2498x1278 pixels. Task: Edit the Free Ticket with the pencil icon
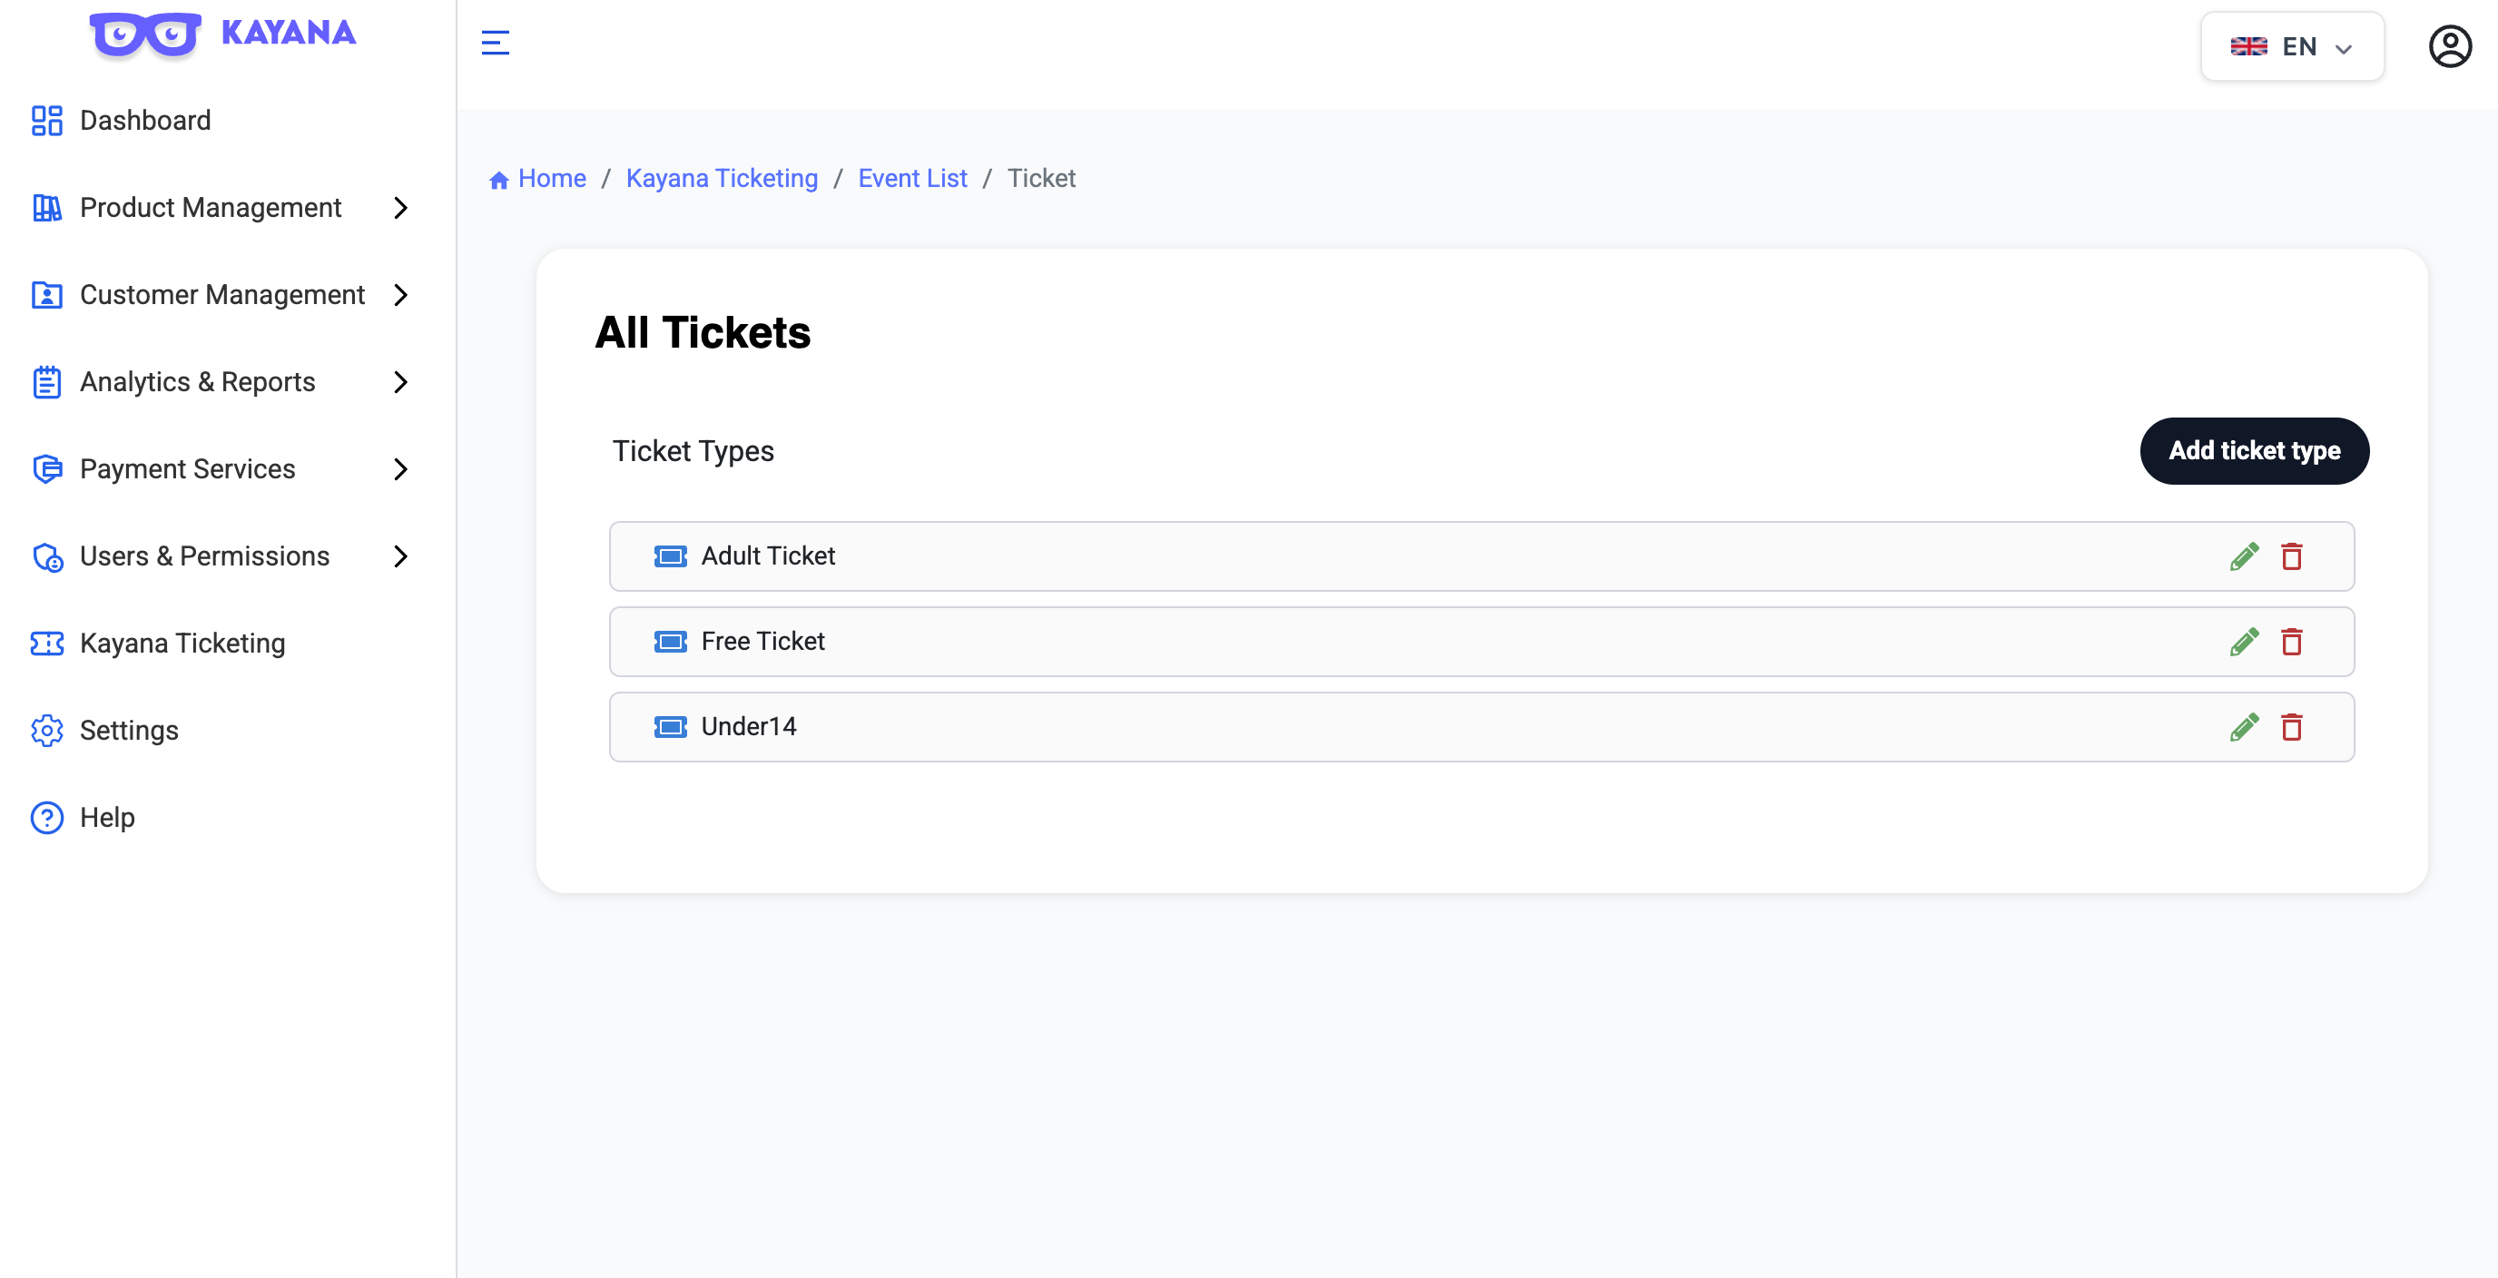point(2244,642)
